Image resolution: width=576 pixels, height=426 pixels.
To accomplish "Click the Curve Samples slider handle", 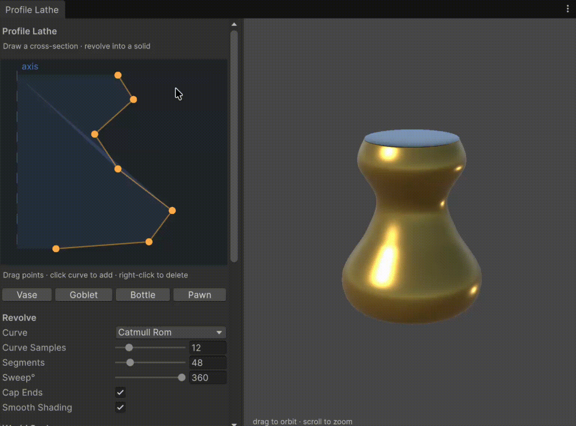I will pos(129,348).
